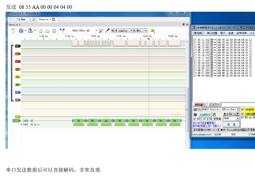Click the Save session icon
Screen dimensions: 255x188
[30, 31]
